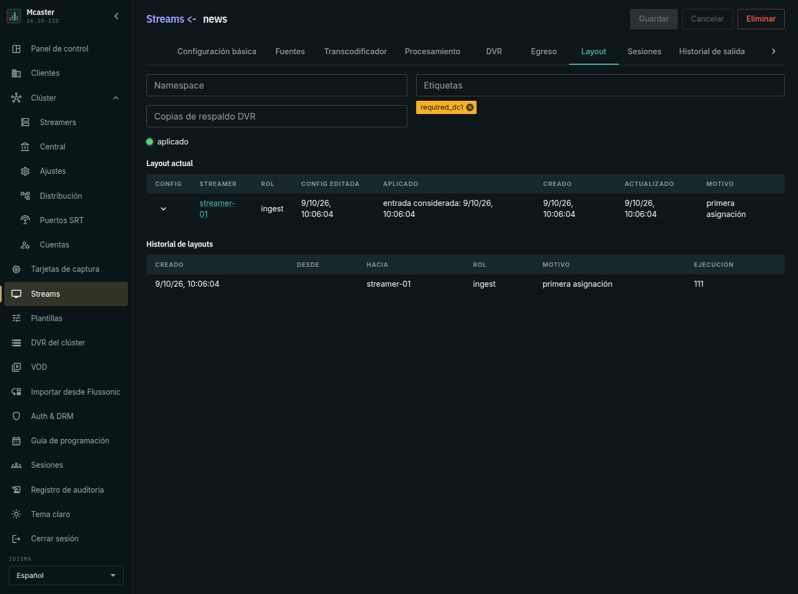
Task: Click the Auth & DRM shield icon
Action: tap(17, 416)
